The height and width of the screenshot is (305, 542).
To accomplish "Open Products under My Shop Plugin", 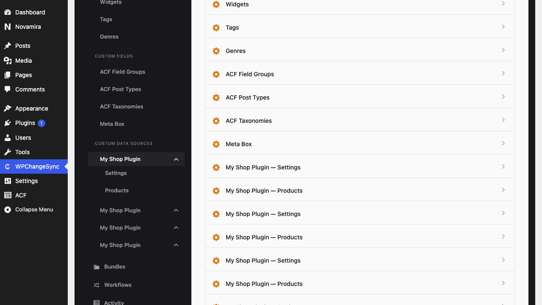I will click(x=117, y=191).
